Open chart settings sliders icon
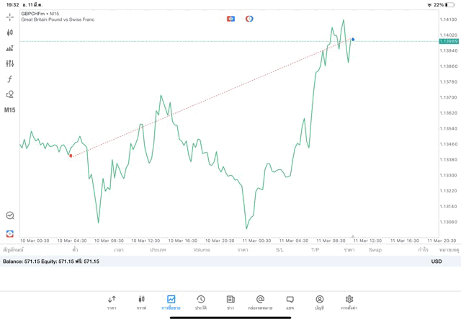461x322 pixels. (x=10, y=64)
